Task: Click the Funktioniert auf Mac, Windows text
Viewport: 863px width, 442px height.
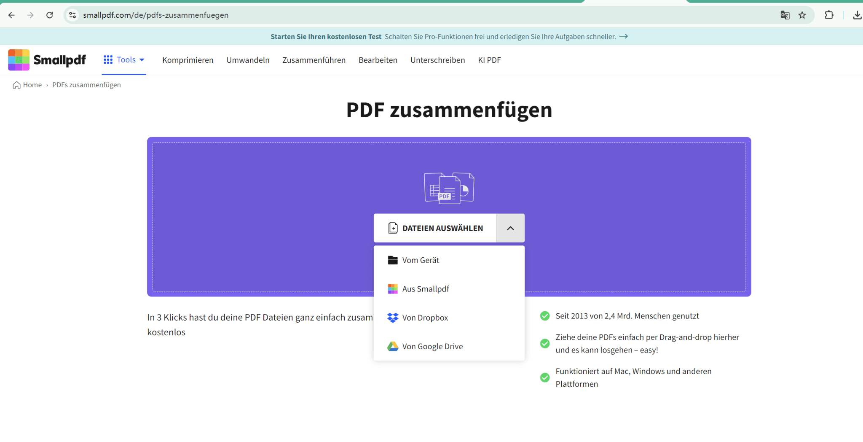Action: tap(633, 377)
